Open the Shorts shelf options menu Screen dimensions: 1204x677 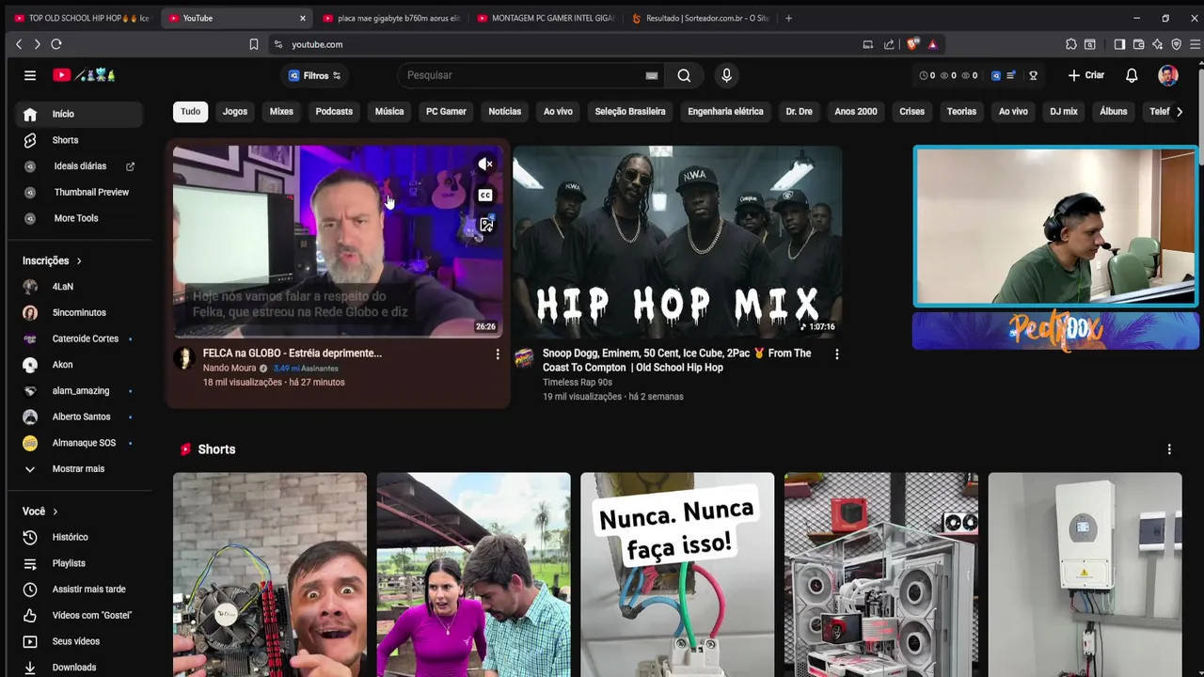point(1169,449)
